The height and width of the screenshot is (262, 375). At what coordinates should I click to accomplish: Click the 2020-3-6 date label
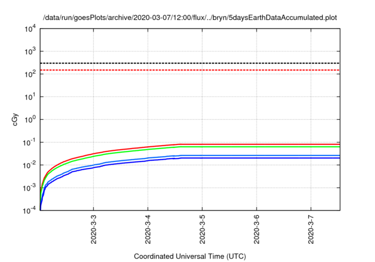pos(257,229)
